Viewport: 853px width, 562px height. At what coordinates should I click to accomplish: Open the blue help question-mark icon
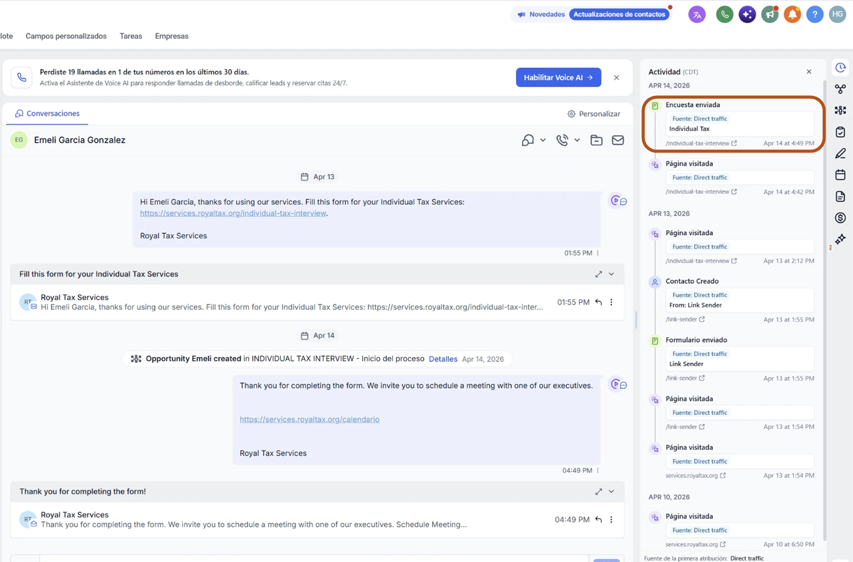[815, 15]
